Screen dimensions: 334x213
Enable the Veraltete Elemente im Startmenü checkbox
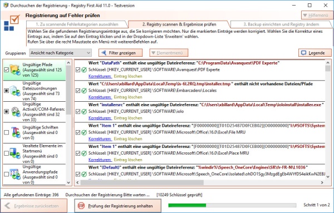coord(6,153)
